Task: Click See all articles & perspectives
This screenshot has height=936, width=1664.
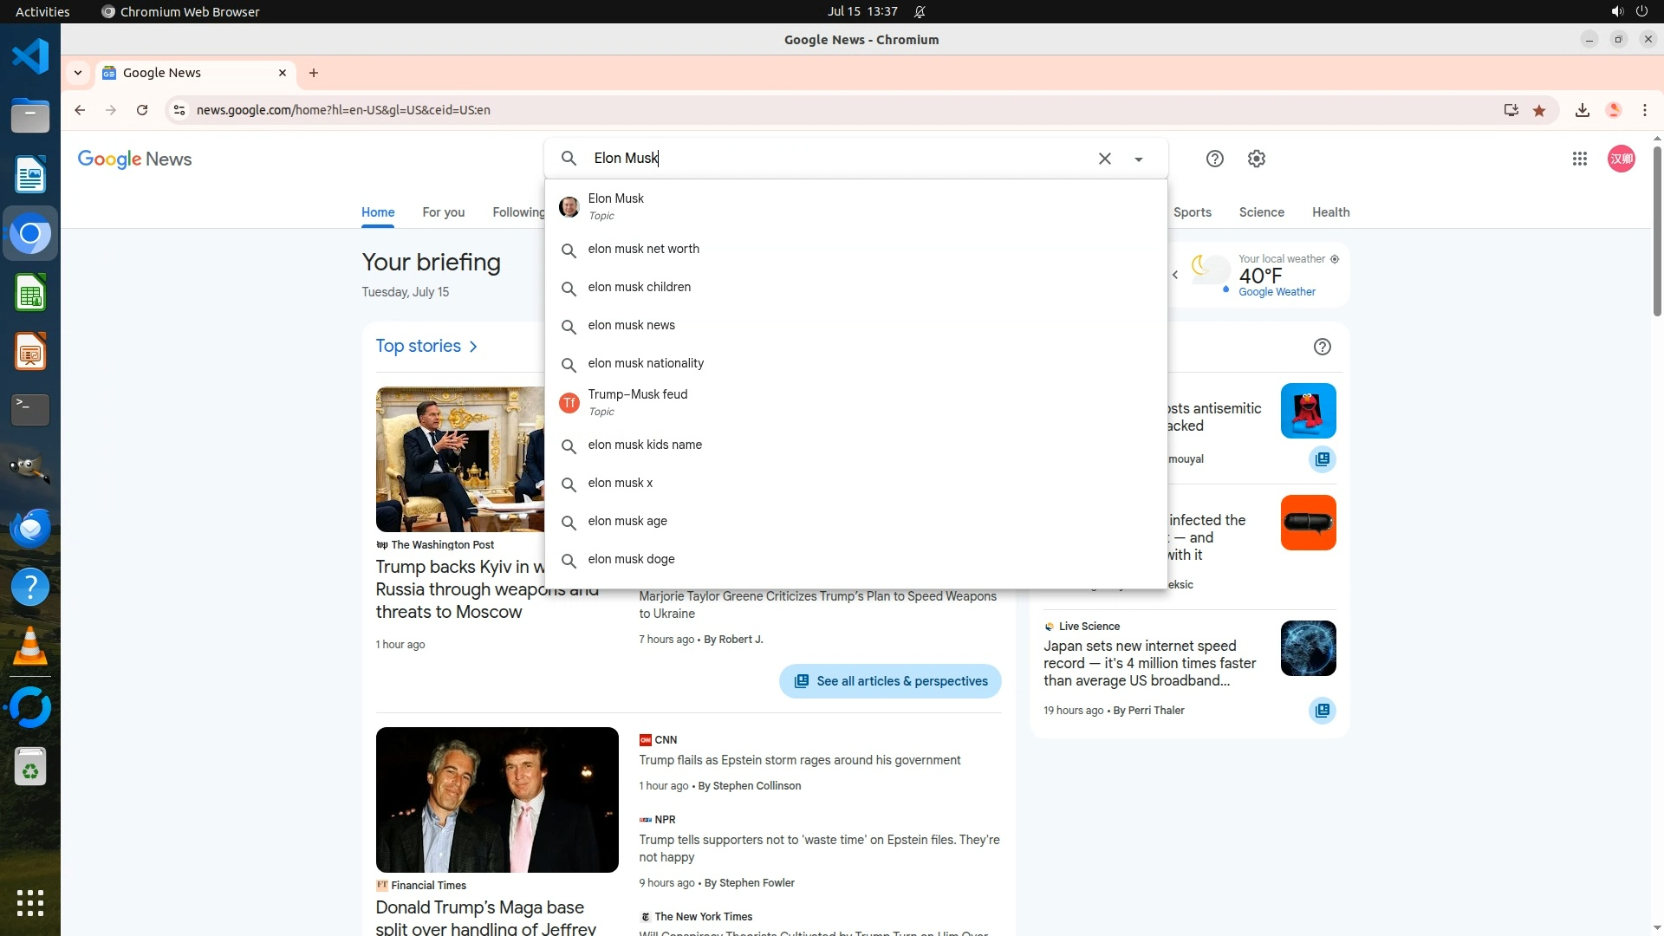Action: [x=890, y=681]
